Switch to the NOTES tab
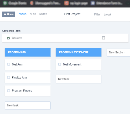130x114 pixels. point(43,14)
